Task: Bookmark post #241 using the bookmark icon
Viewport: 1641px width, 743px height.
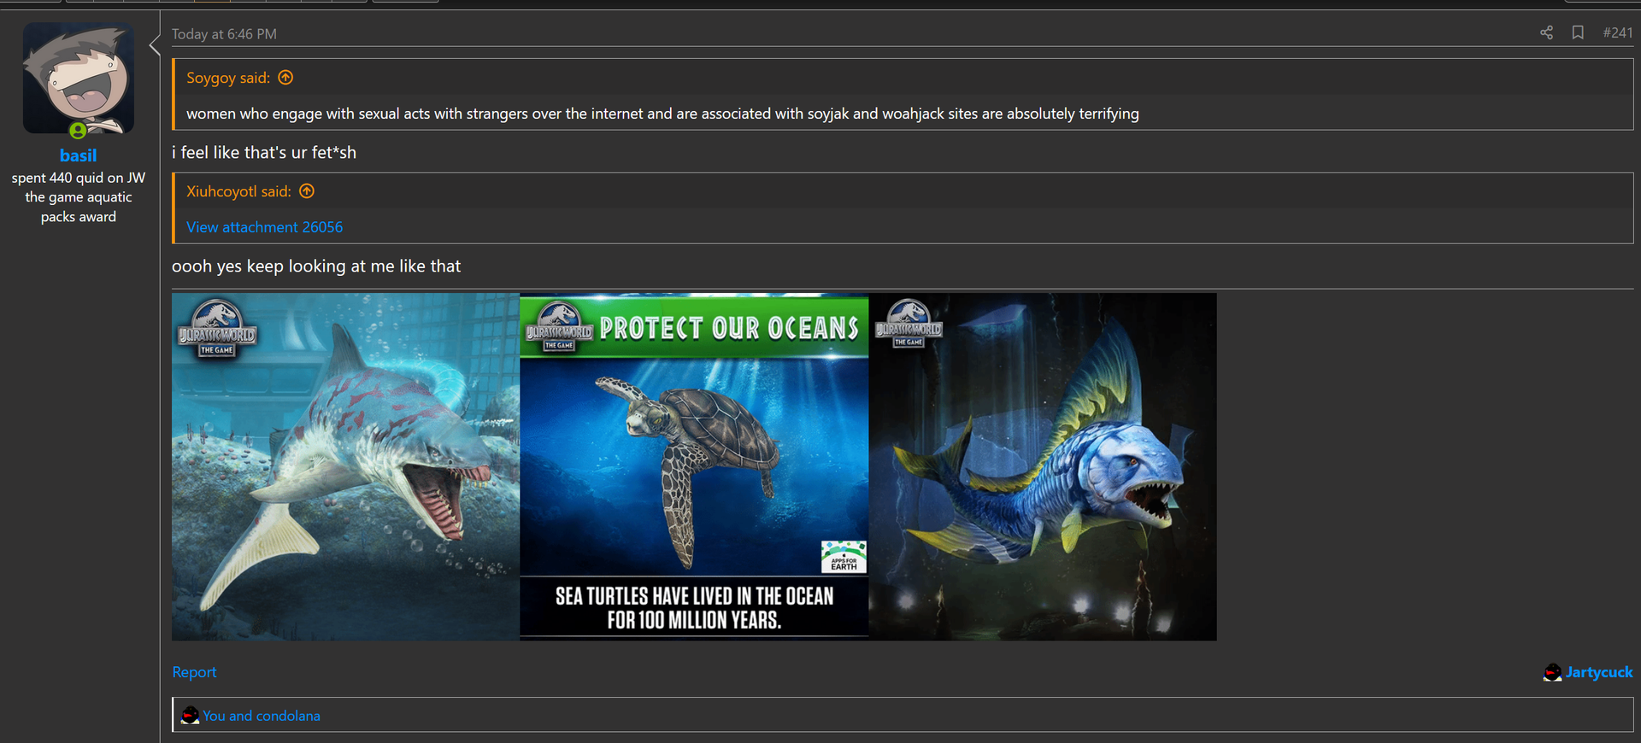Action: 1578,32
